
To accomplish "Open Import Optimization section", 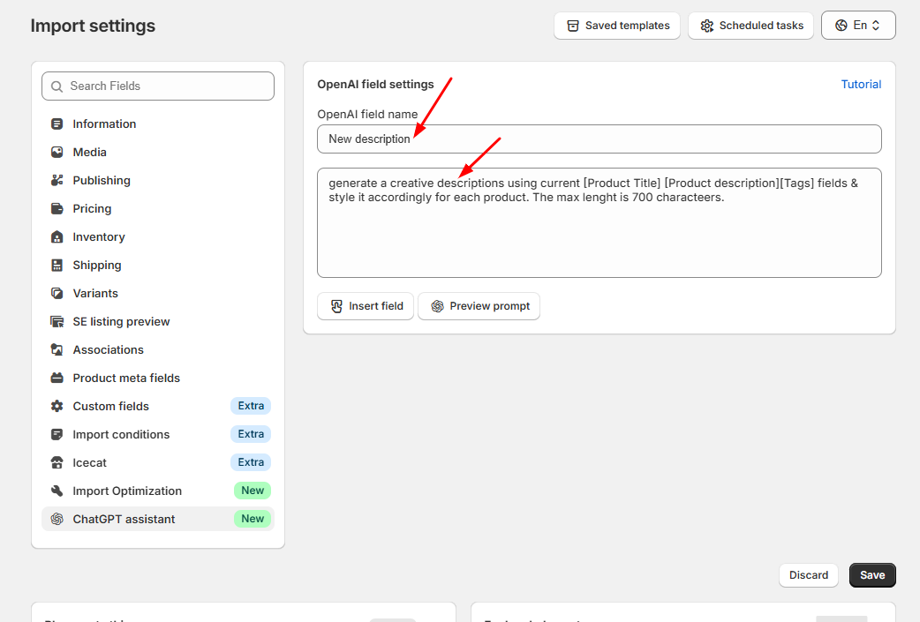I will (x=158, y=491).
